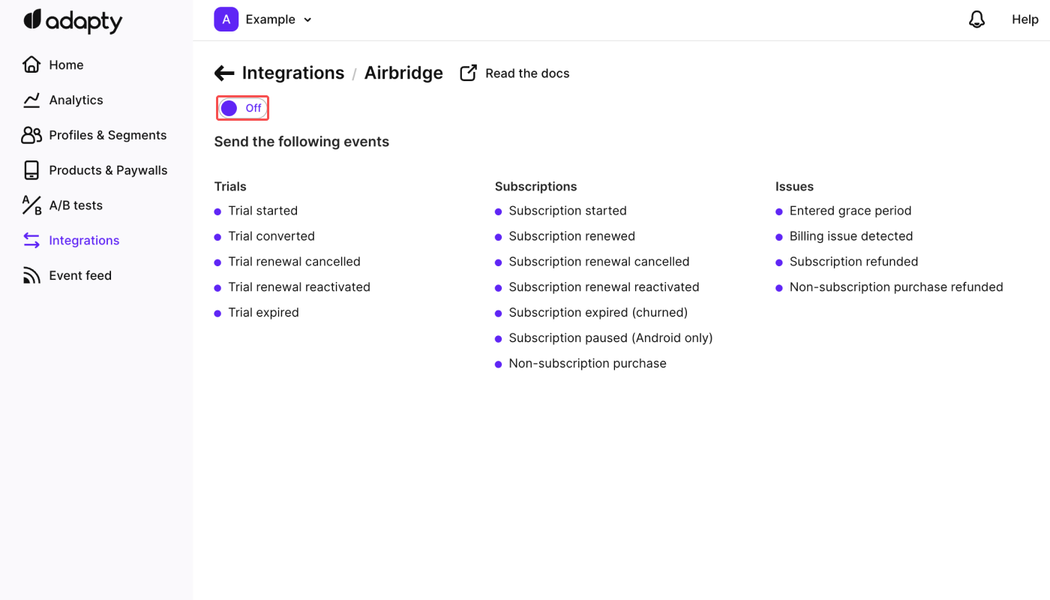The image size is (1050, 600).
Task: Select the Trial renewal reactivated event
Action: point(299,287)
